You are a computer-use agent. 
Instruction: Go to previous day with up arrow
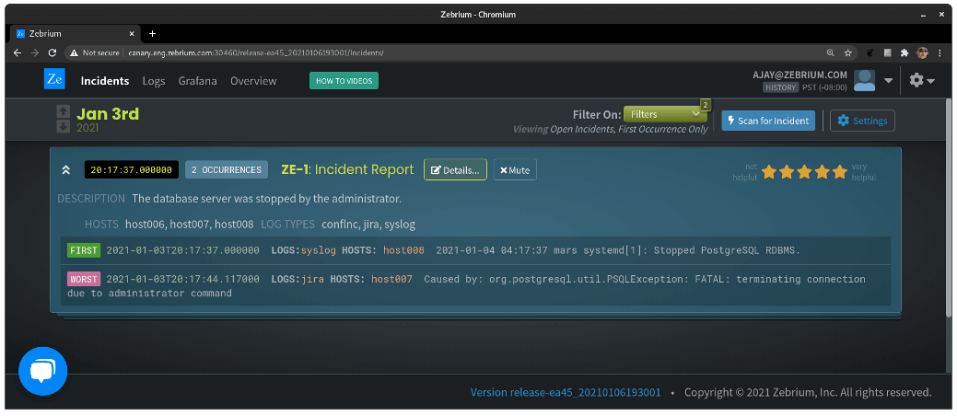coord(64,111)
